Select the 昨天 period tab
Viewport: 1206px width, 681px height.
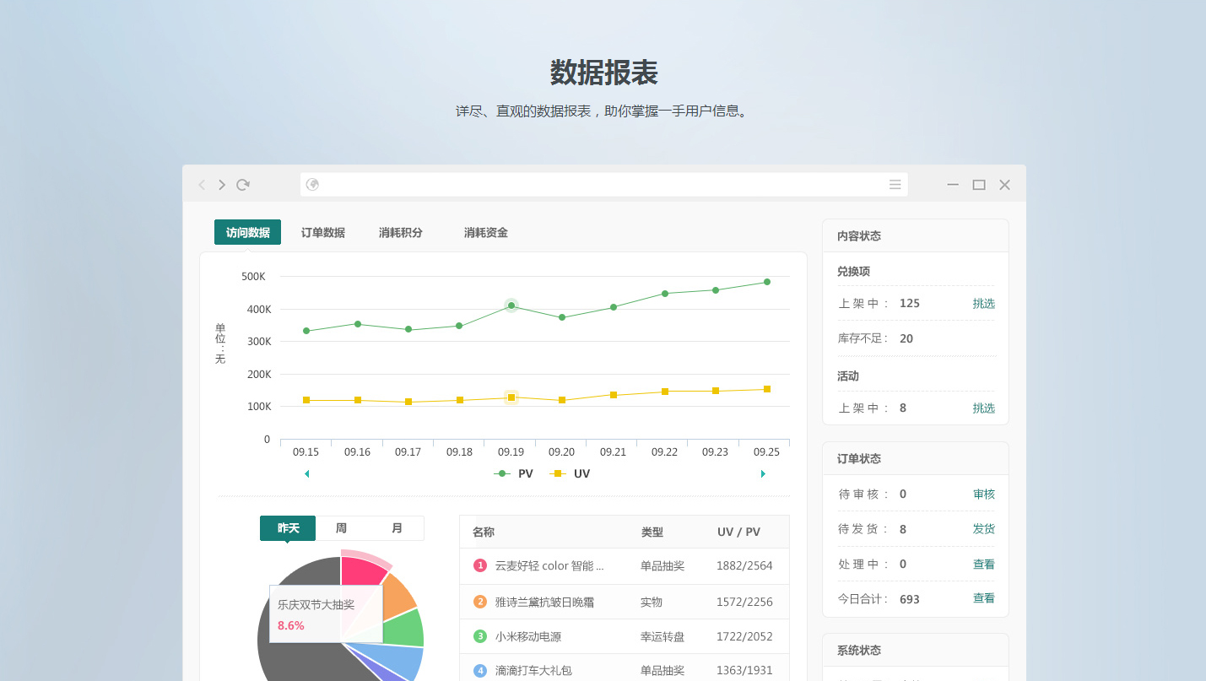[x=288, y=528]
